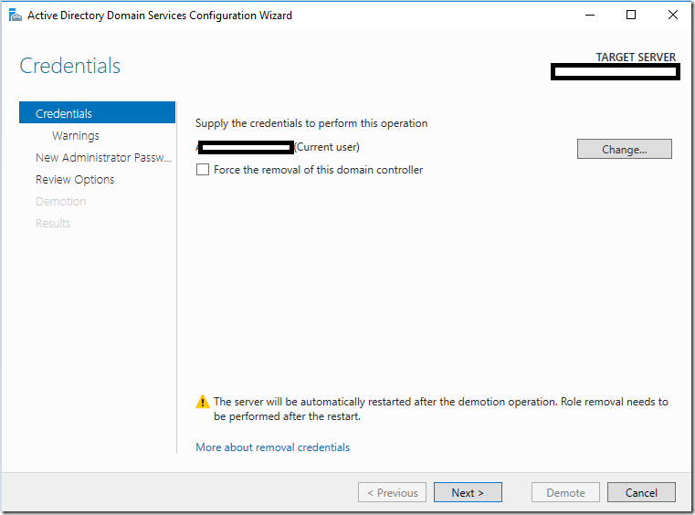Open the Review Options step
695x515 pixels.
[75, 180]
